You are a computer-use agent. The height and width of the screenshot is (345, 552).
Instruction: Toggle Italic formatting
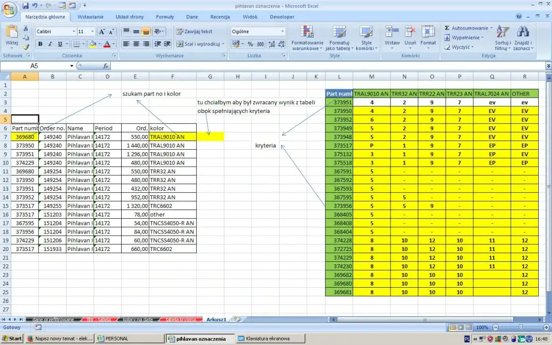(50, 44)
